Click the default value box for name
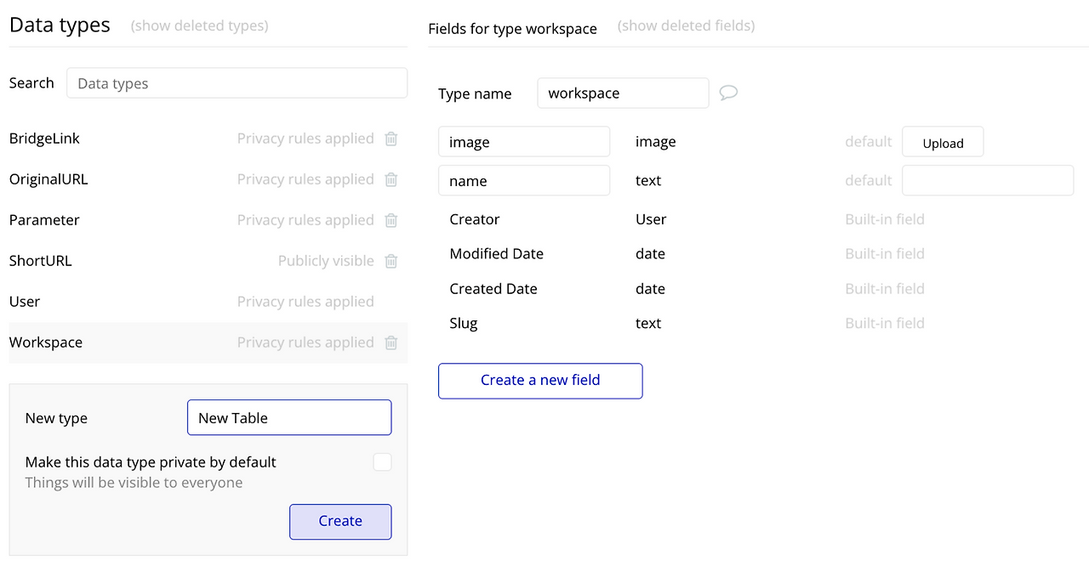Screen dimensions: 1089x566 [987, 181]
